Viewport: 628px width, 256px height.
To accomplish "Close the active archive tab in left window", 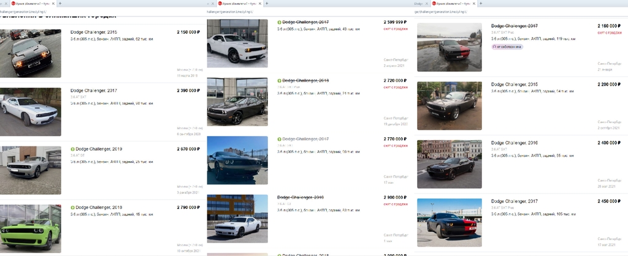I will (53, 3).
